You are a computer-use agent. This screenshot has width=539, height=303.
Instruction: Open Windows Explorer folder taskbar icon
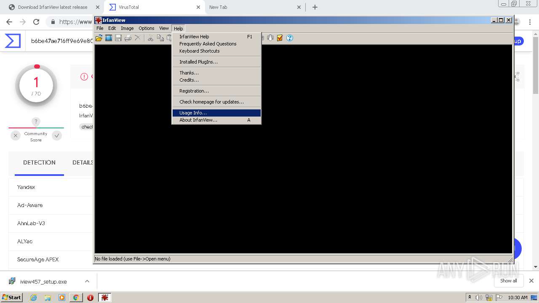(48, 298)
